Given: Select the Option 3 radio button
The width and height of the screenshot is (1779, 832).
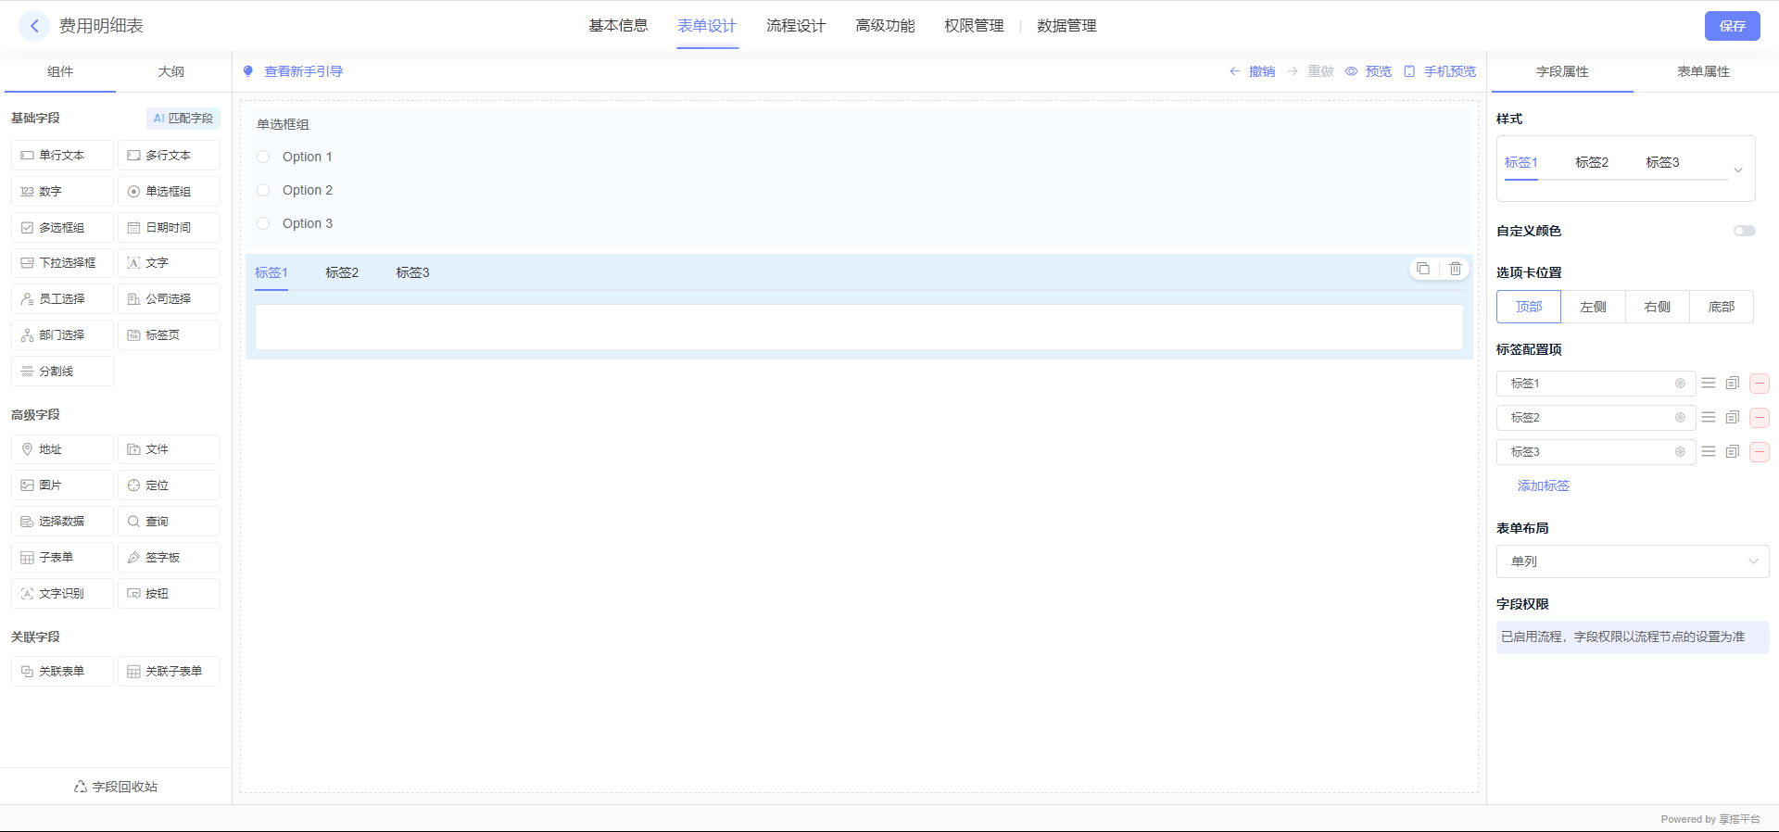Looking at the screenshot, I should pos(263,223).
